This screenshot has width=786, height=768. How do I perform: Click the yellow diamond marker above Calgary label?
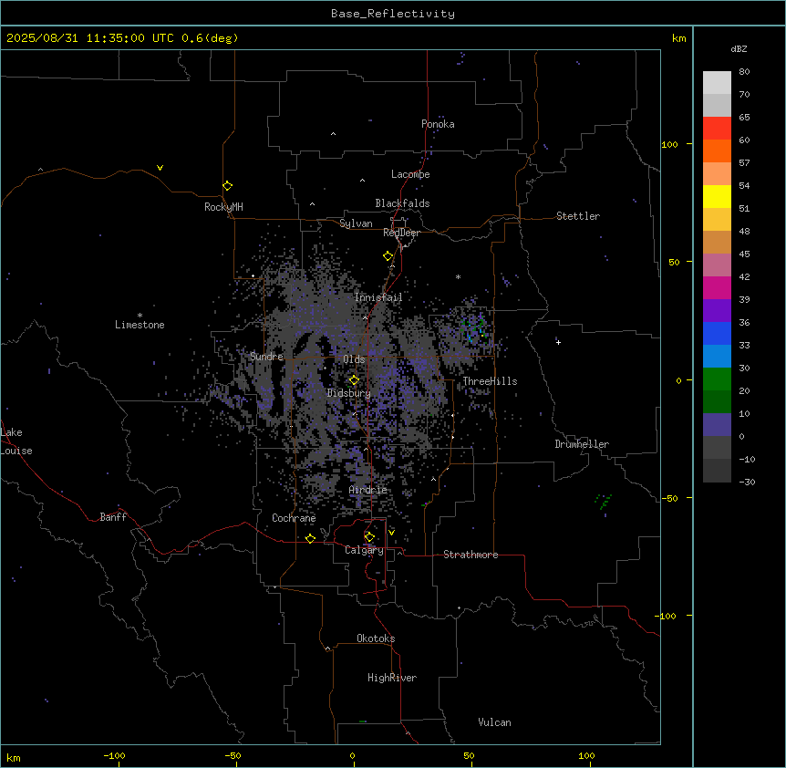point(369,537)
